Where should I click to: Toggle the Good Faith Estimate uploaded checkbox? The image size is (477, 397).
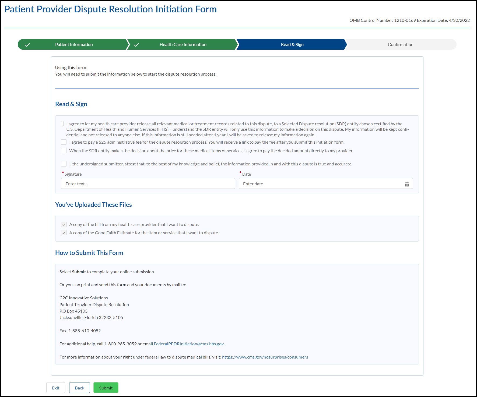pos(64,233)
